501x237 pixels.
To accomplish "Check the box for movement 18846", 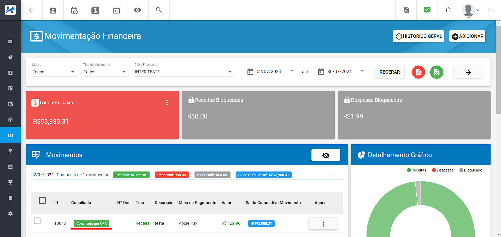I will [37, 221].
